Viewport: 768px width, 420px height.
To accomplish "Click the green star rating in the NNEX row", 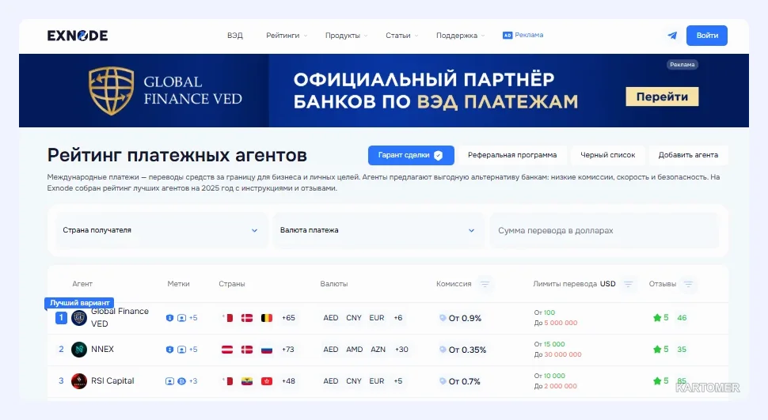I will [x=657, y=349].
